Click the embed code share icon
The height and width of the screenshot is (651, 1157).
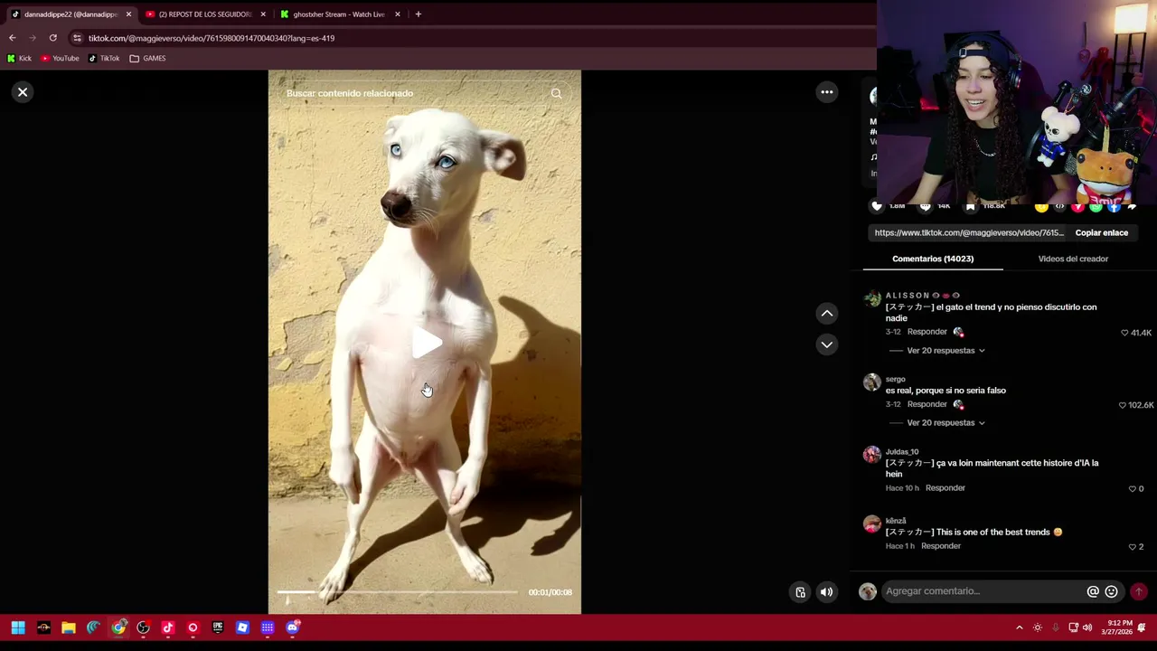(x=1059, y=207)
